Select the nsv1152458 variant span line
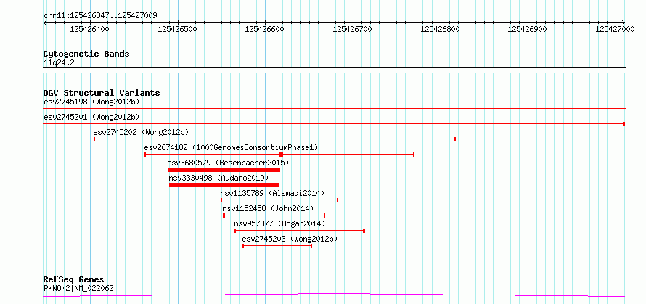This screenshot has width=646, height=304. point(274,215)
